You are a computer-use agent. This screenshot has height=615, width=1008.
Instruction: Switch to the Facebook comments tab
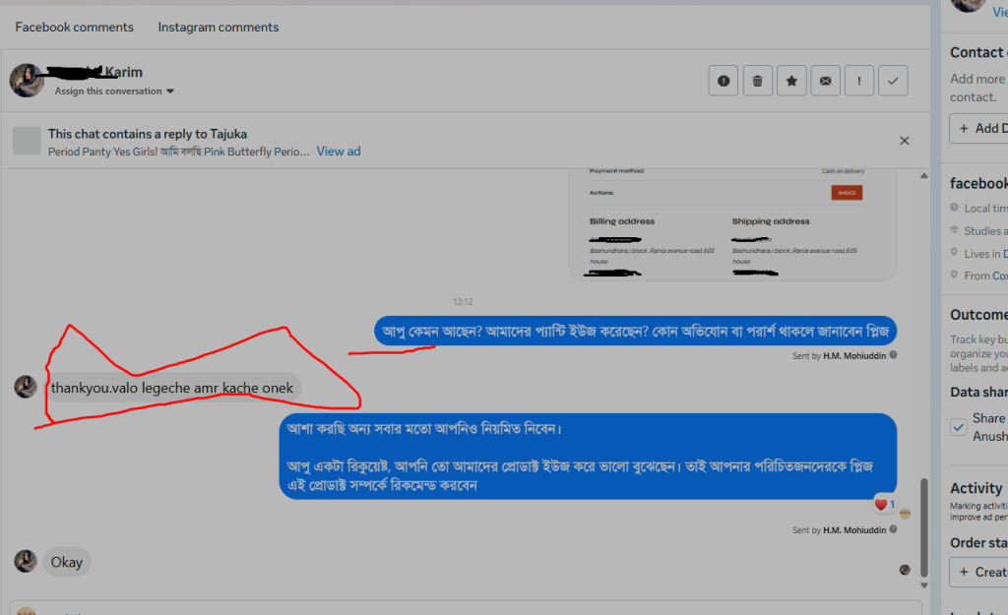pyautogui.click(x=75, y=28)
